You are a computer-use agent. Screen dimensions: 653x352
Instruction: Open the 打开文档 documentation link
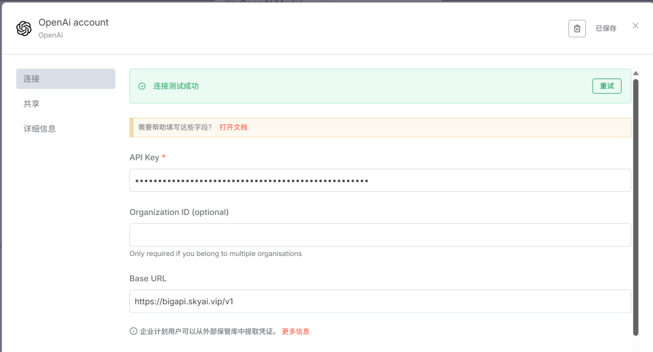click(x=233, y=127)
